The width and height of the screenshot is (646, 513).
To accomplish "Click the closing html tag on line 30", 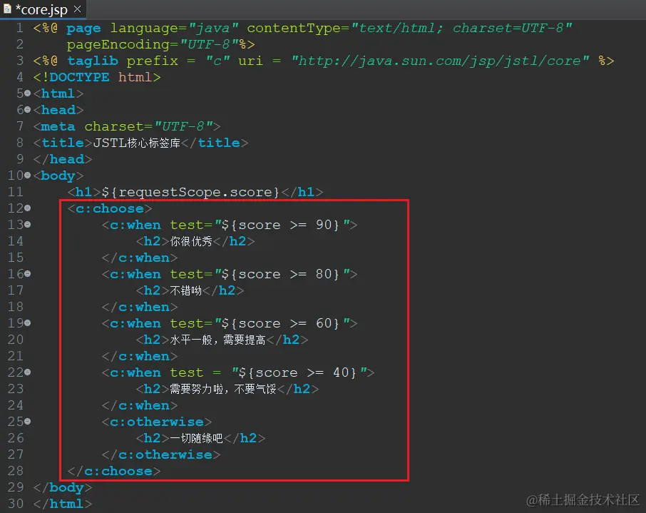I will [63, 504].
